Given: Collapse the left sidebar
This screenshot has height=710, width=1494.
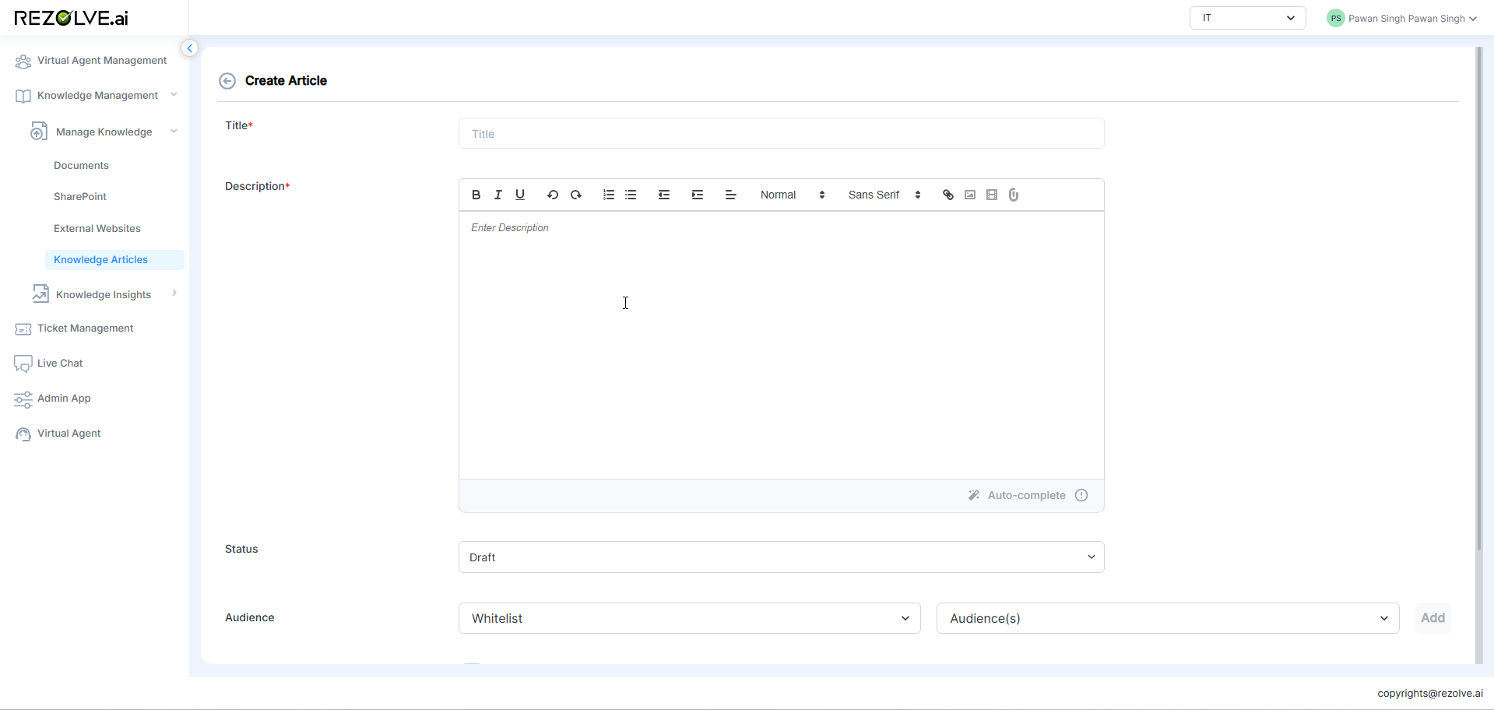Looking at the screenshot, I should (x=189, y=48).
